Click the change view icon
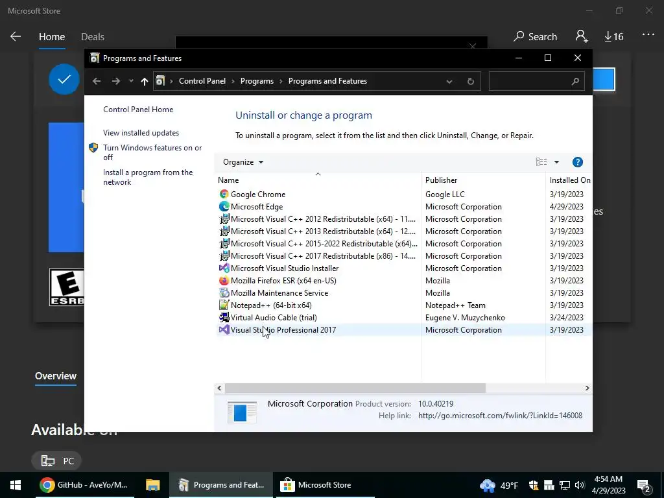The height and width of the screenshot is (498, 664). coord(541,161)
